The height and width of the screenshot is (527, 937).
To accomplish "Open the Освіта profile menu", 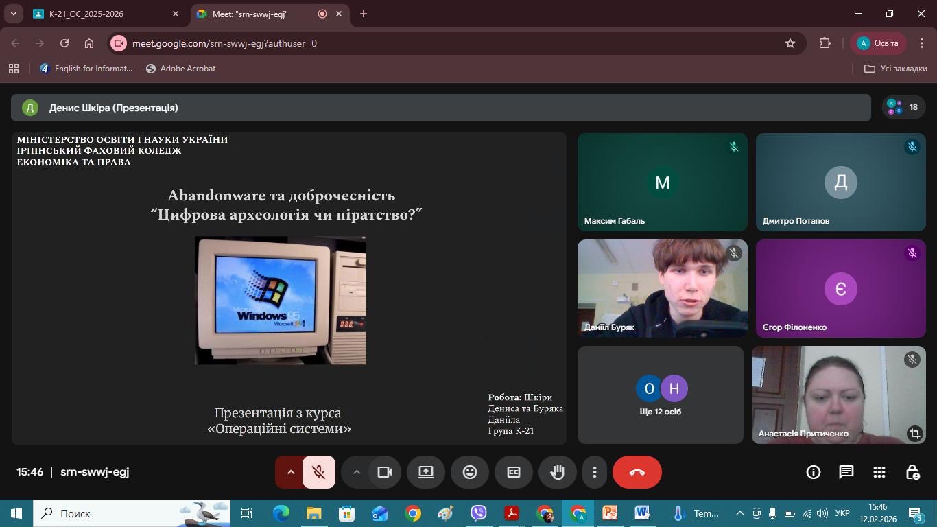I will pos(878,43).
